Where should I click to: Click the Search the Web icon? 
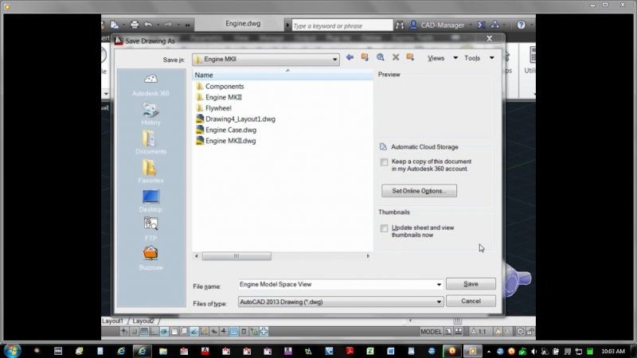click(x=381, y=57)
